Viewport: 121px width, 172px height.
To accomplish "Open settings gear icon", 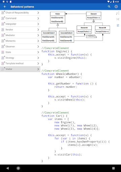I will [x=116, y=7].
